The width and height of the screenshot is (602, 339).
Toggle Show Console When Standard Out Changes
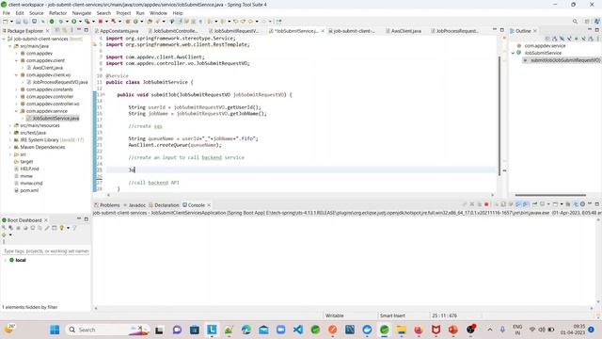tap(518, 204)
